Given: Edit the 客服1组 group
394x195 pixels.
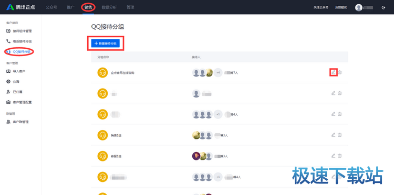Looking at the screenshot, I should (333, 155).
